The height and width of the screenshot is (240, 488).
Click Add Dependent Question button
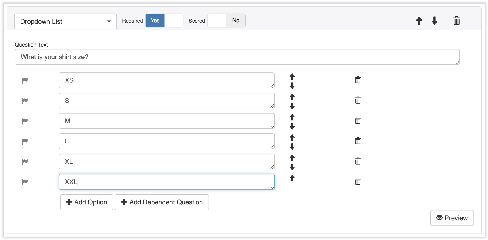[x=162, y=202]
